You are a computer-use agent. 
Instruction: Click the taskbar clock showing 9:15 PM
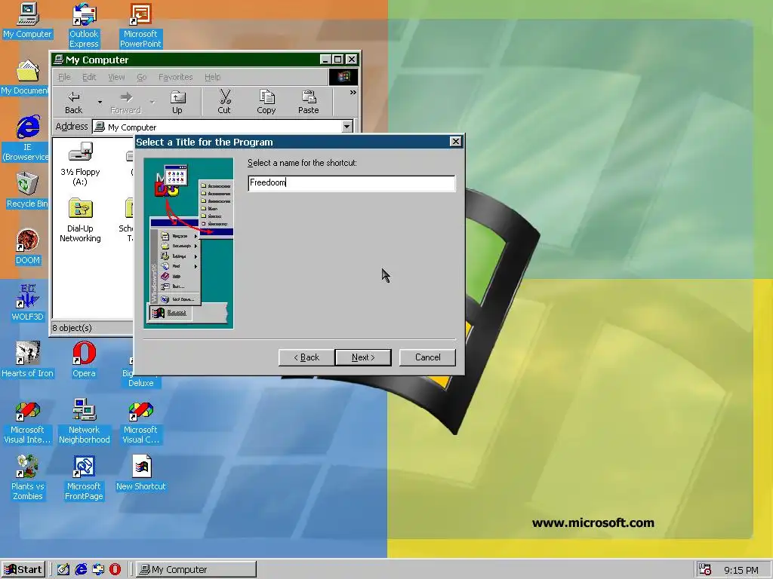[x=741, y=570]
